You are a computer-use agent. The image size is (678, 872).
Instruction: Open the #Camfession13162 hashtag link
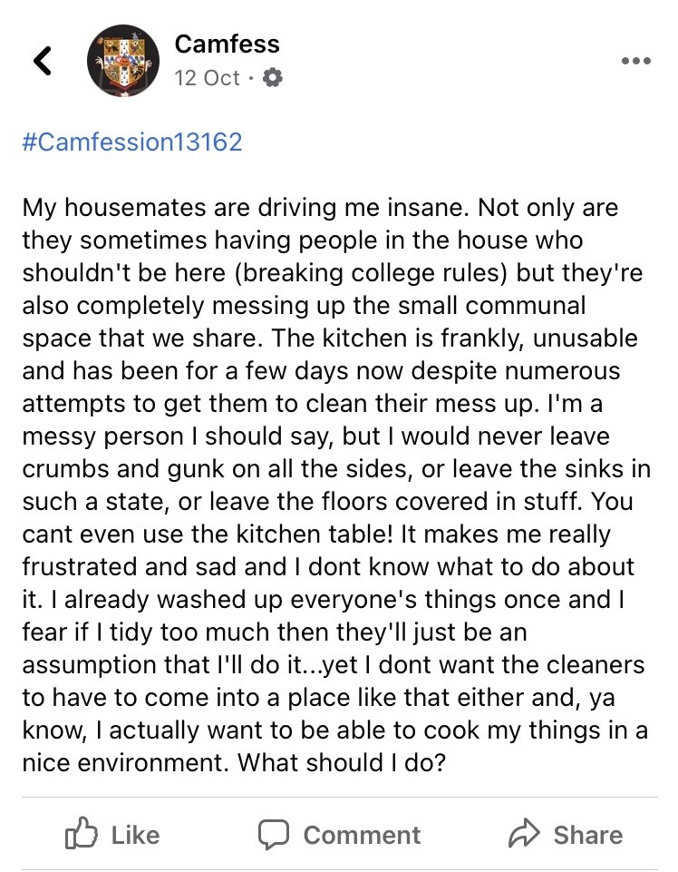pos(132,142)
